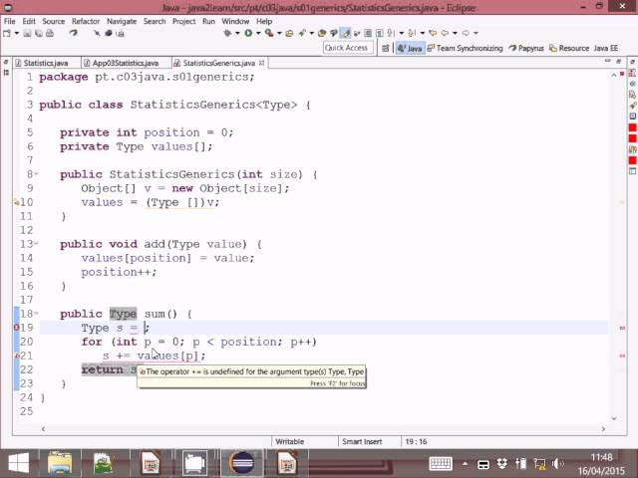
Task: Open the Run dropdown arrow
Action: click(x=258, y=33)
